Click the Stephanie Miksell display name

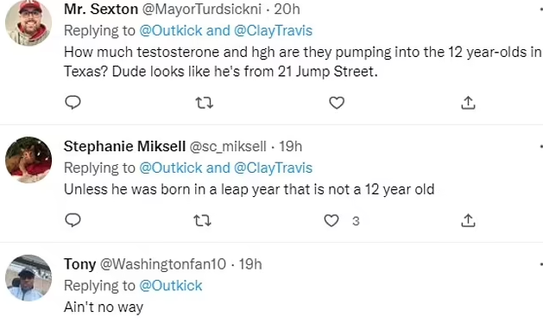[124, 146]
